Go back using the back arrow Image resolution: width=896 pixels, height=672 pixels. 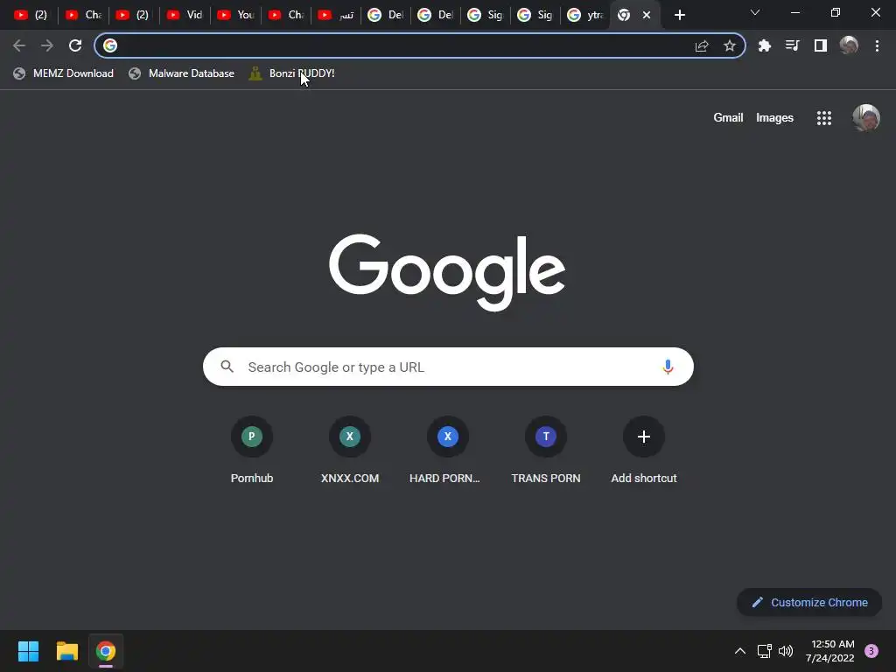click(19, 45)
